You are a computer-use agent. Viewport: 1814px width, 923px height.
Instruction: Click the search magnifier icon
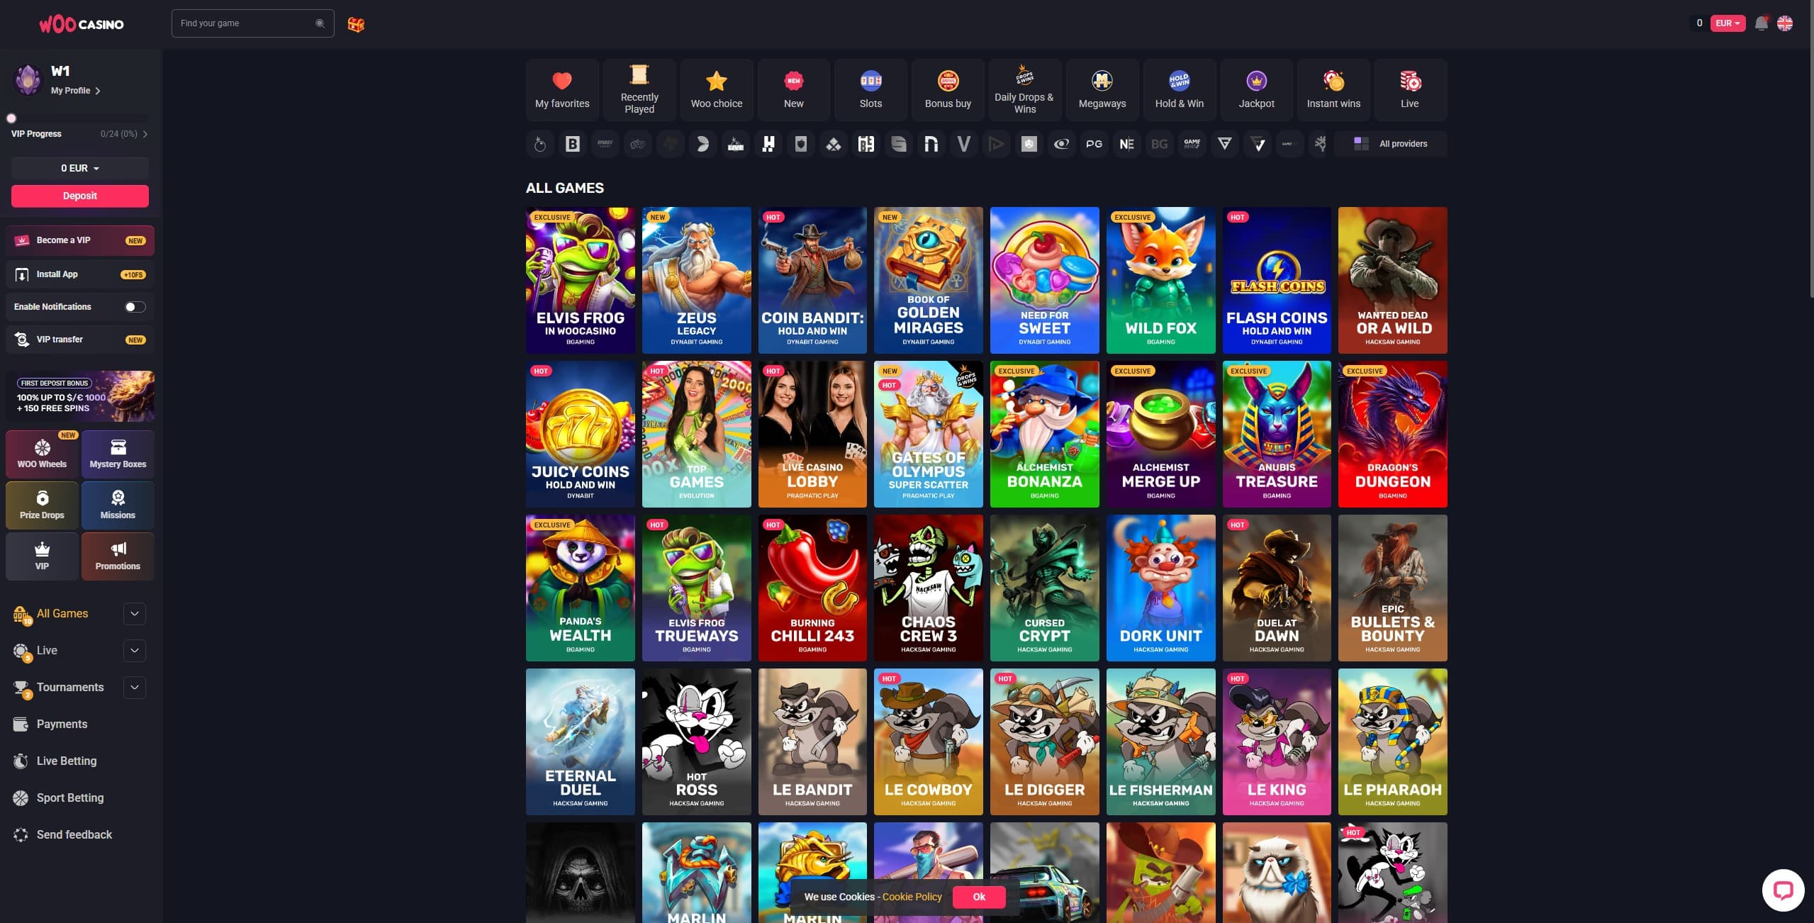coord(320,23)
